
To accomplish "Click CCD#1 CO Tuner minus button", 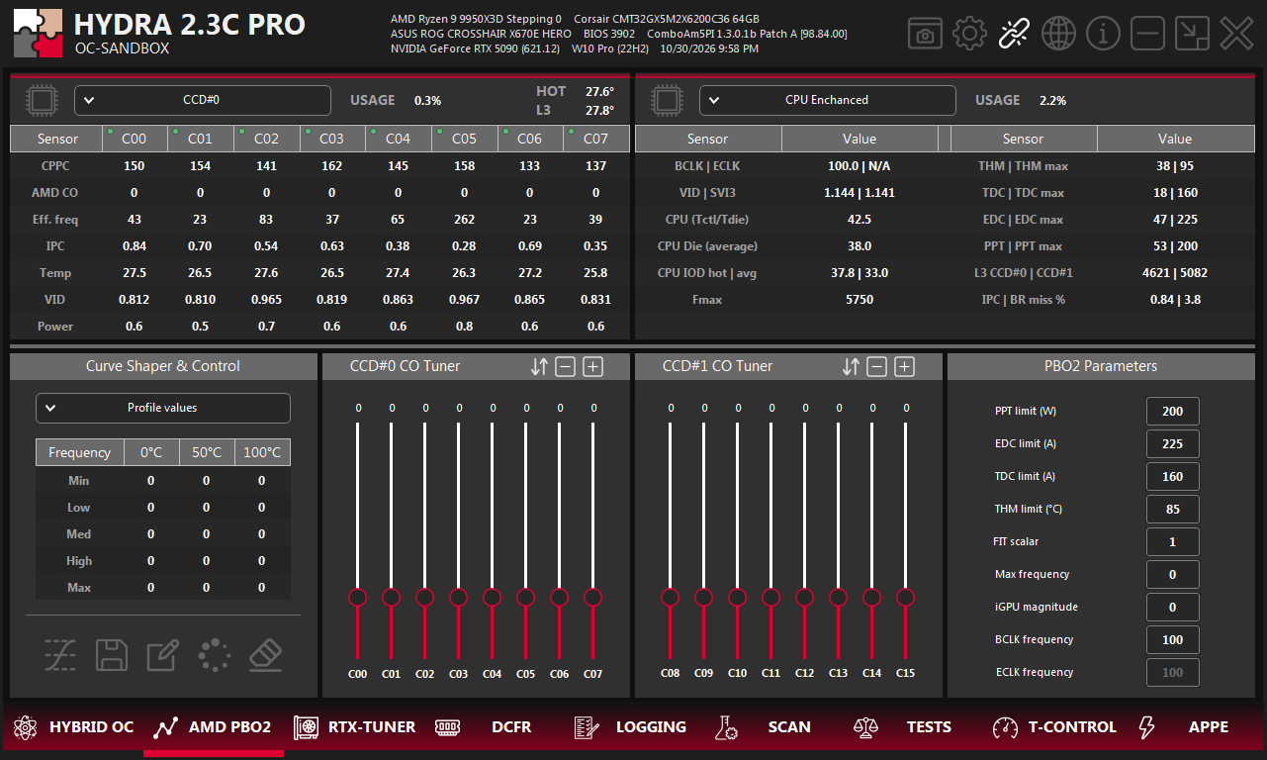I will click(x=877, y=367).
